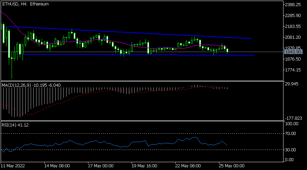Screen dimensions: 307x170
Task: Click the 14 May 08:00 time label
Action: 57,166
